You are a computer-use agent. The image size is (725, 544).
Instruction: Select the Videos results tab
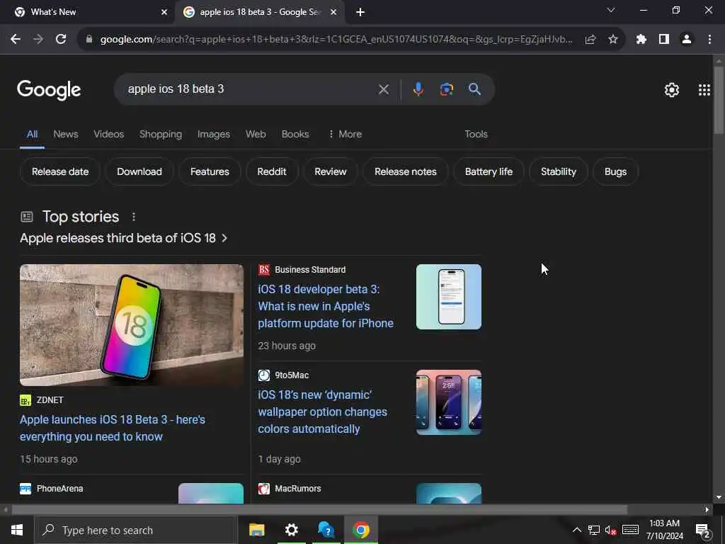[108, 134]
